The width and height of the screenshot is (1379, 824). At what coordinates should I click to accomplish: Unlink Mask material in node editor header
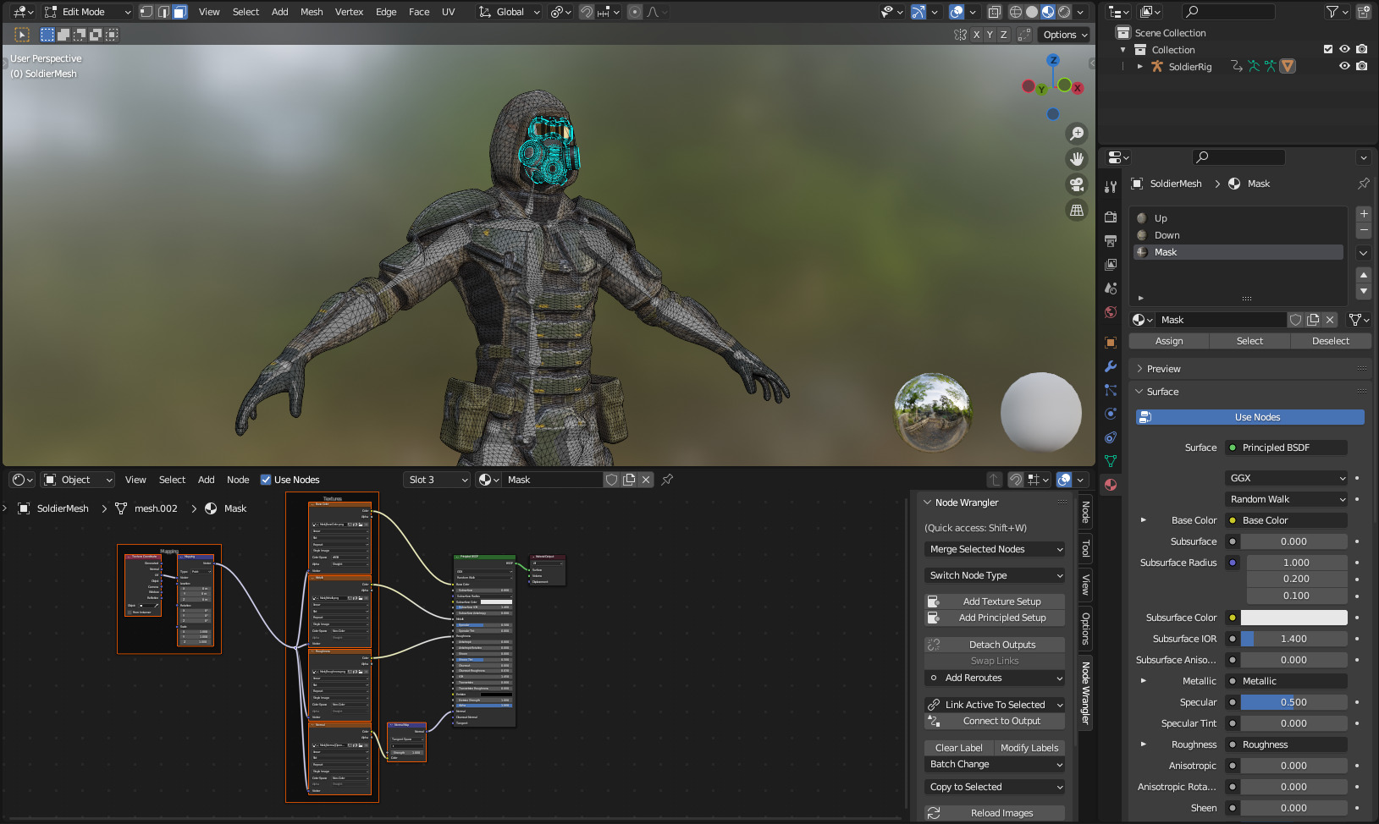tap(646, 480)
